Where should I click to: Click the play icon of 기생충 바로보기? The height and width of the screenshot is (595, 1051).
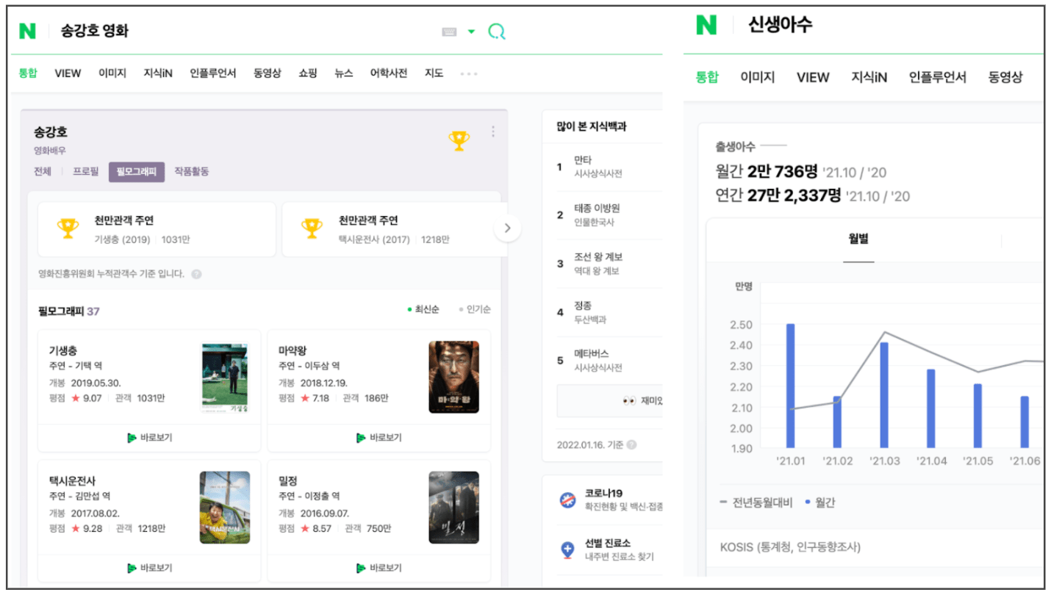pos(132,438)
